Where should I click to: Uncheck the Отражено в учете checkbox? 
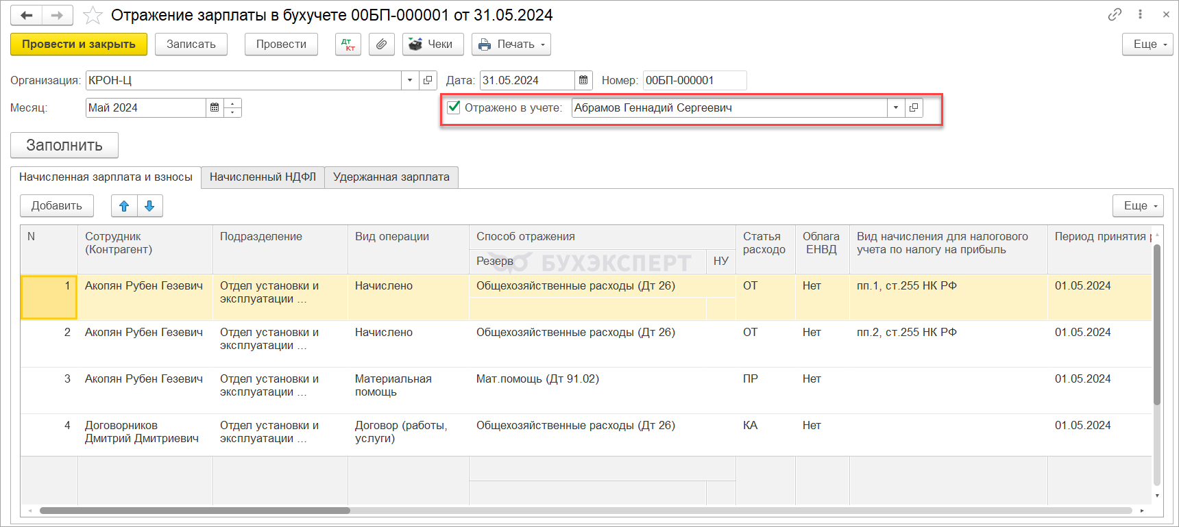(x=454, y=107)
